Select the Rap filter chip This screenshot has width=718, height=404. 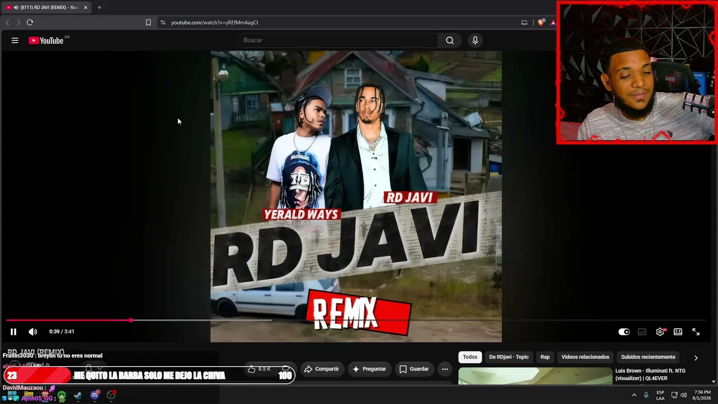(x=545, y=357)
